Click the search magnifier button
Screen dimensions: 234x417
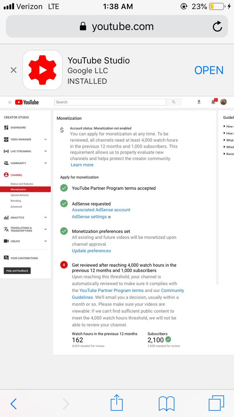tap(174, 102)
